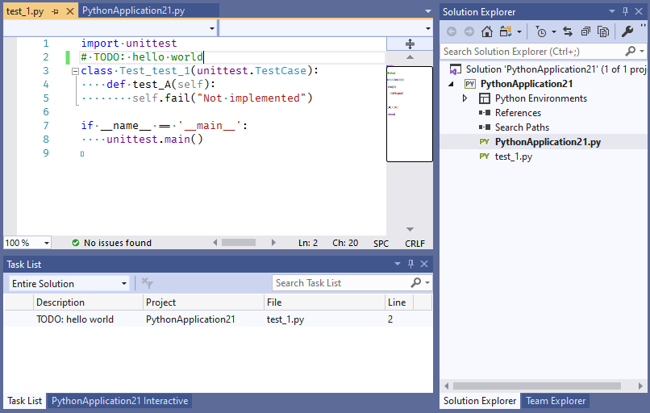650x413 pixels.
Task: Show Solution Explorer toolbar overflow options
Action: [x=643, y=26]
